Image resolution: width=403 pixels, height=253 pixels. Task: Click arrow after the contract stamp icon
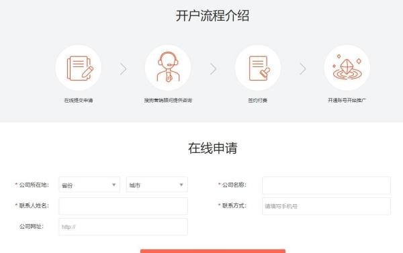coord(303,69)
